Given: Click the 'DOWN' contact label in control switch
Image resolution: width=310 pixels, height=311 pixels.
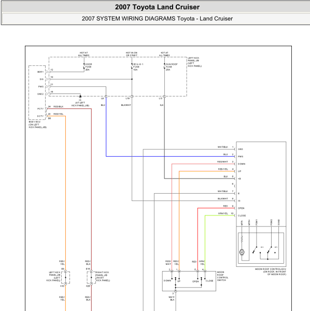Looking at the screenshot, I should tap(167, 281).
